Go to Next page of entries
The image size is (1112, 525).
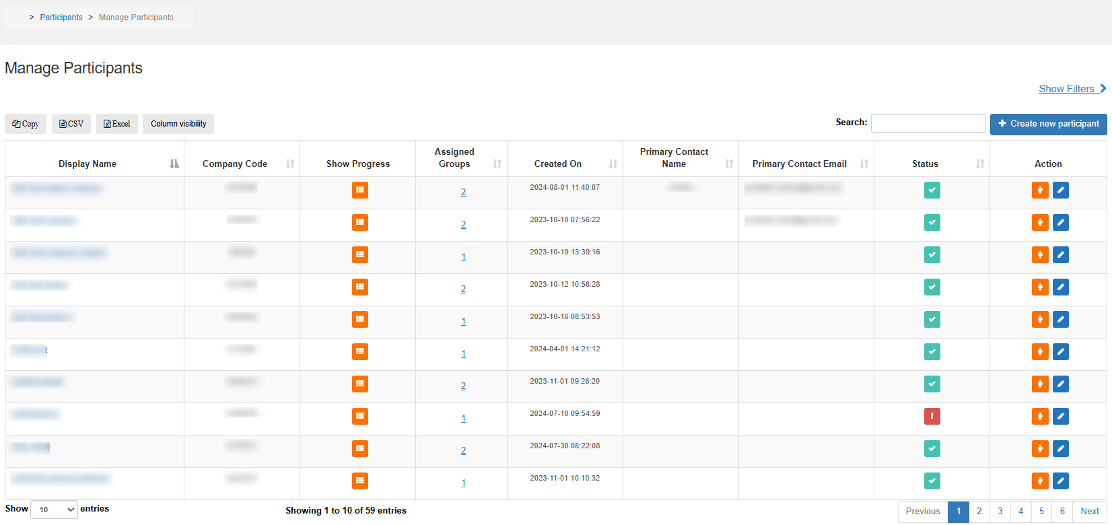[1090, 512]
